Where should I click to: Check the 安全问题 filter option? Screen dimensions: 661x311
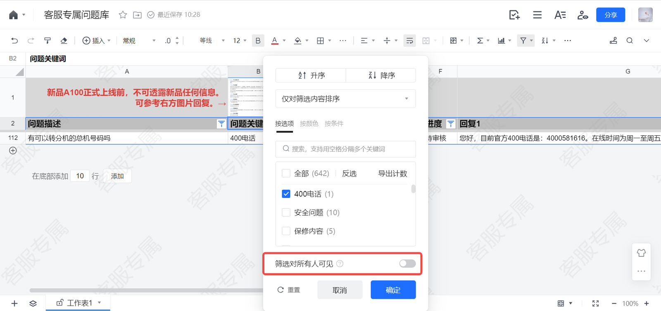(286, 212)
